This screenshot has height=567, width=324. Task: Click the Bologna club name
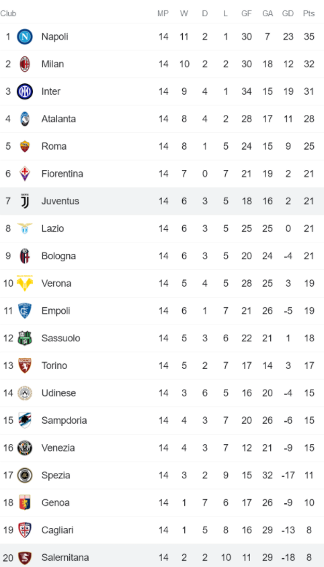click(x=58, y=256)
